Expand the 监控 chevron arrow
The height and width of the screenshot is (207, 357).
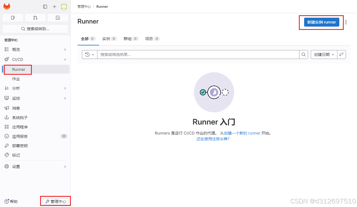(x=65, y=98)
